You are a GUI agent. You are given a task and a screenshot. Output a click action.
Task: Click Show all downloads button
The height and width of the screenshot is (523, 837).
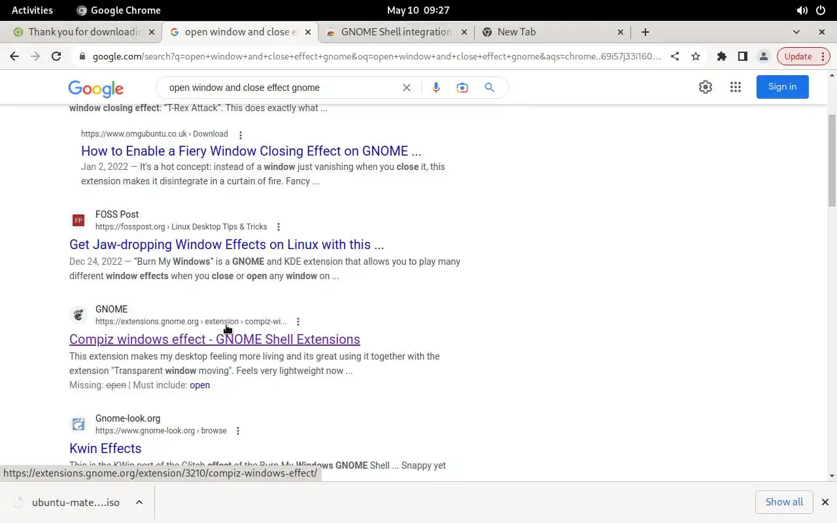tap(784, 502)
